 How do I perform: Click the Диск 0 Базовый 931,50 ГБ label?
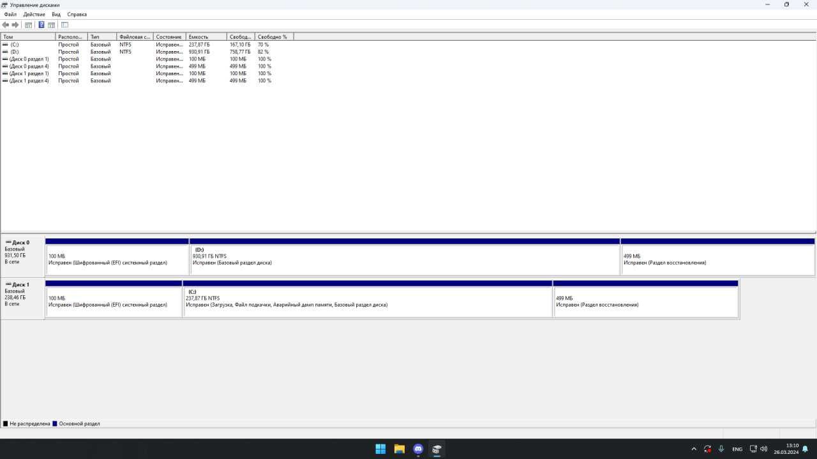click(22, 257)
